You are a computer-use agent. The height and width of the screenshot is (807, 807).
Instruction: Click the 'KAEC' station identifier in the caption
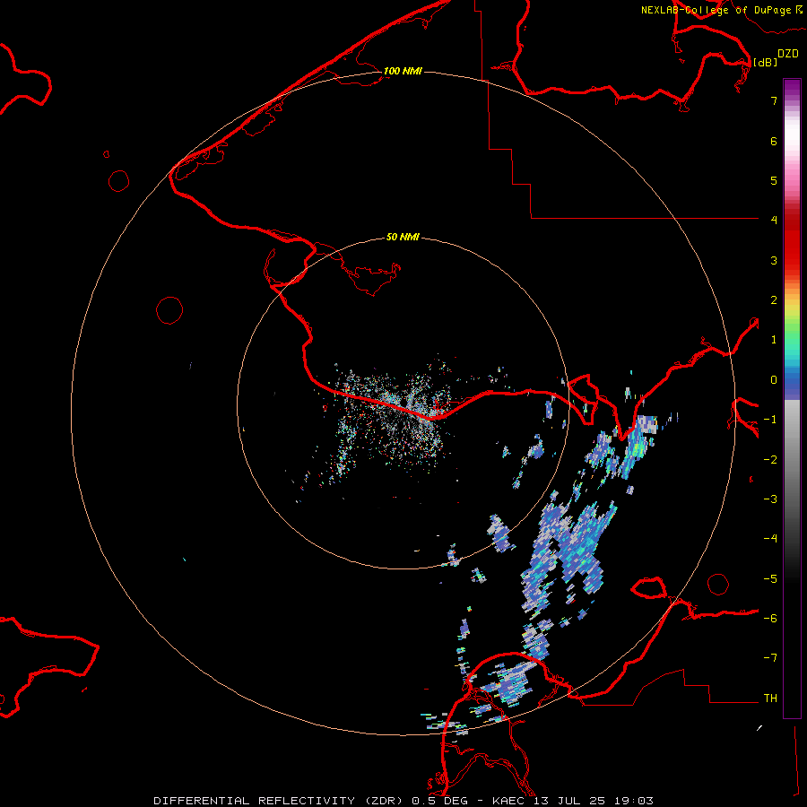[510, 801]
